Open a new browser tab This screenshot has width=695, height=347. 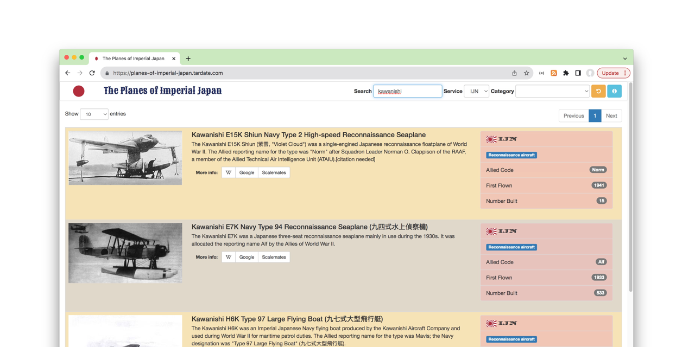(188, 58)
